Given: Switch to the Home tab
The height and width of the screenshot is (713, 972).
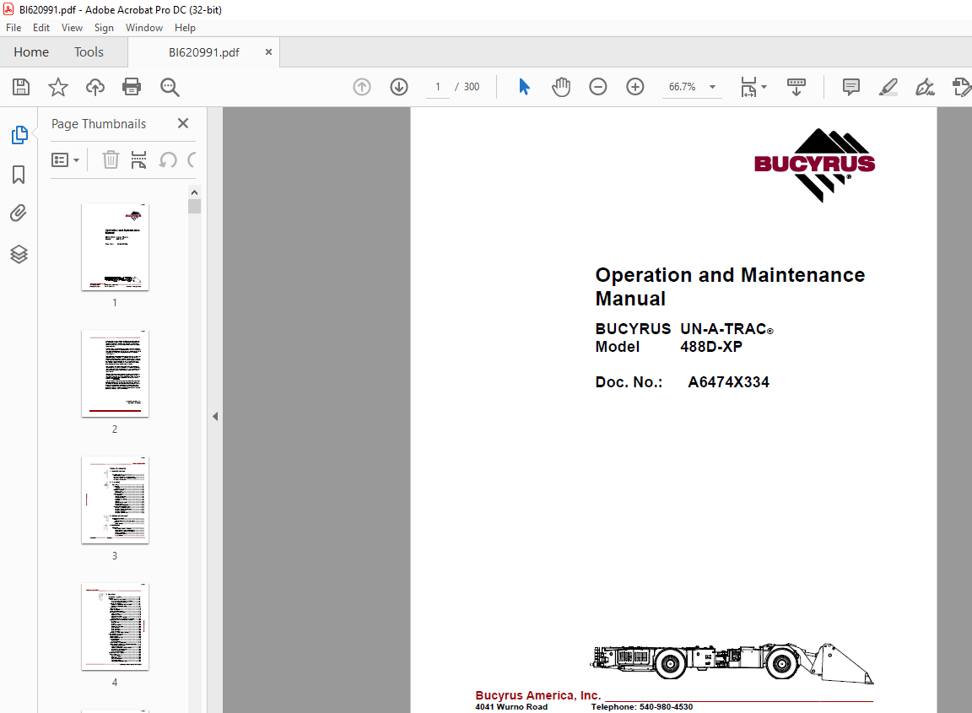Looking at the screenshot, I should click(x=31, y=52).
